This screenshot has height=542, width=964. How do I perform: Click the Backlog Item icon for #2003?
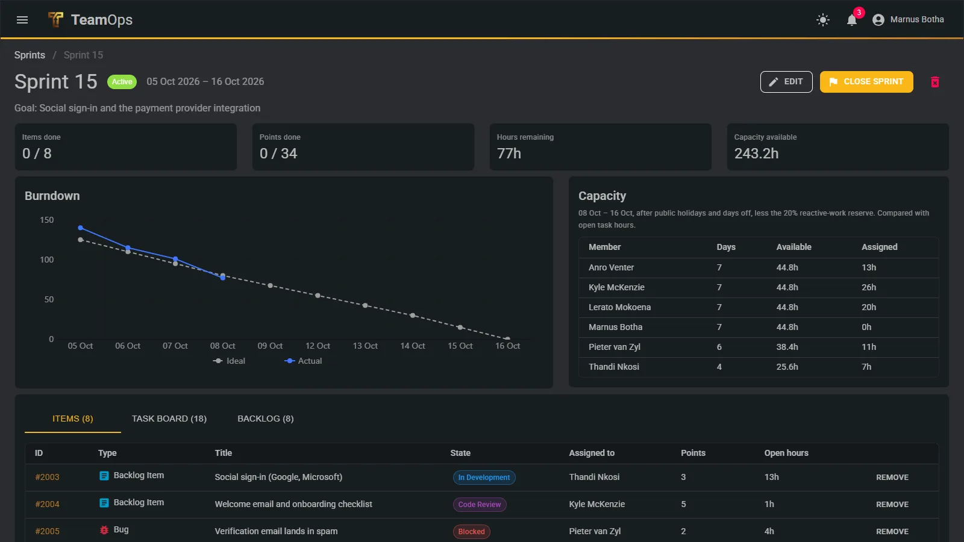pos(104,476)
